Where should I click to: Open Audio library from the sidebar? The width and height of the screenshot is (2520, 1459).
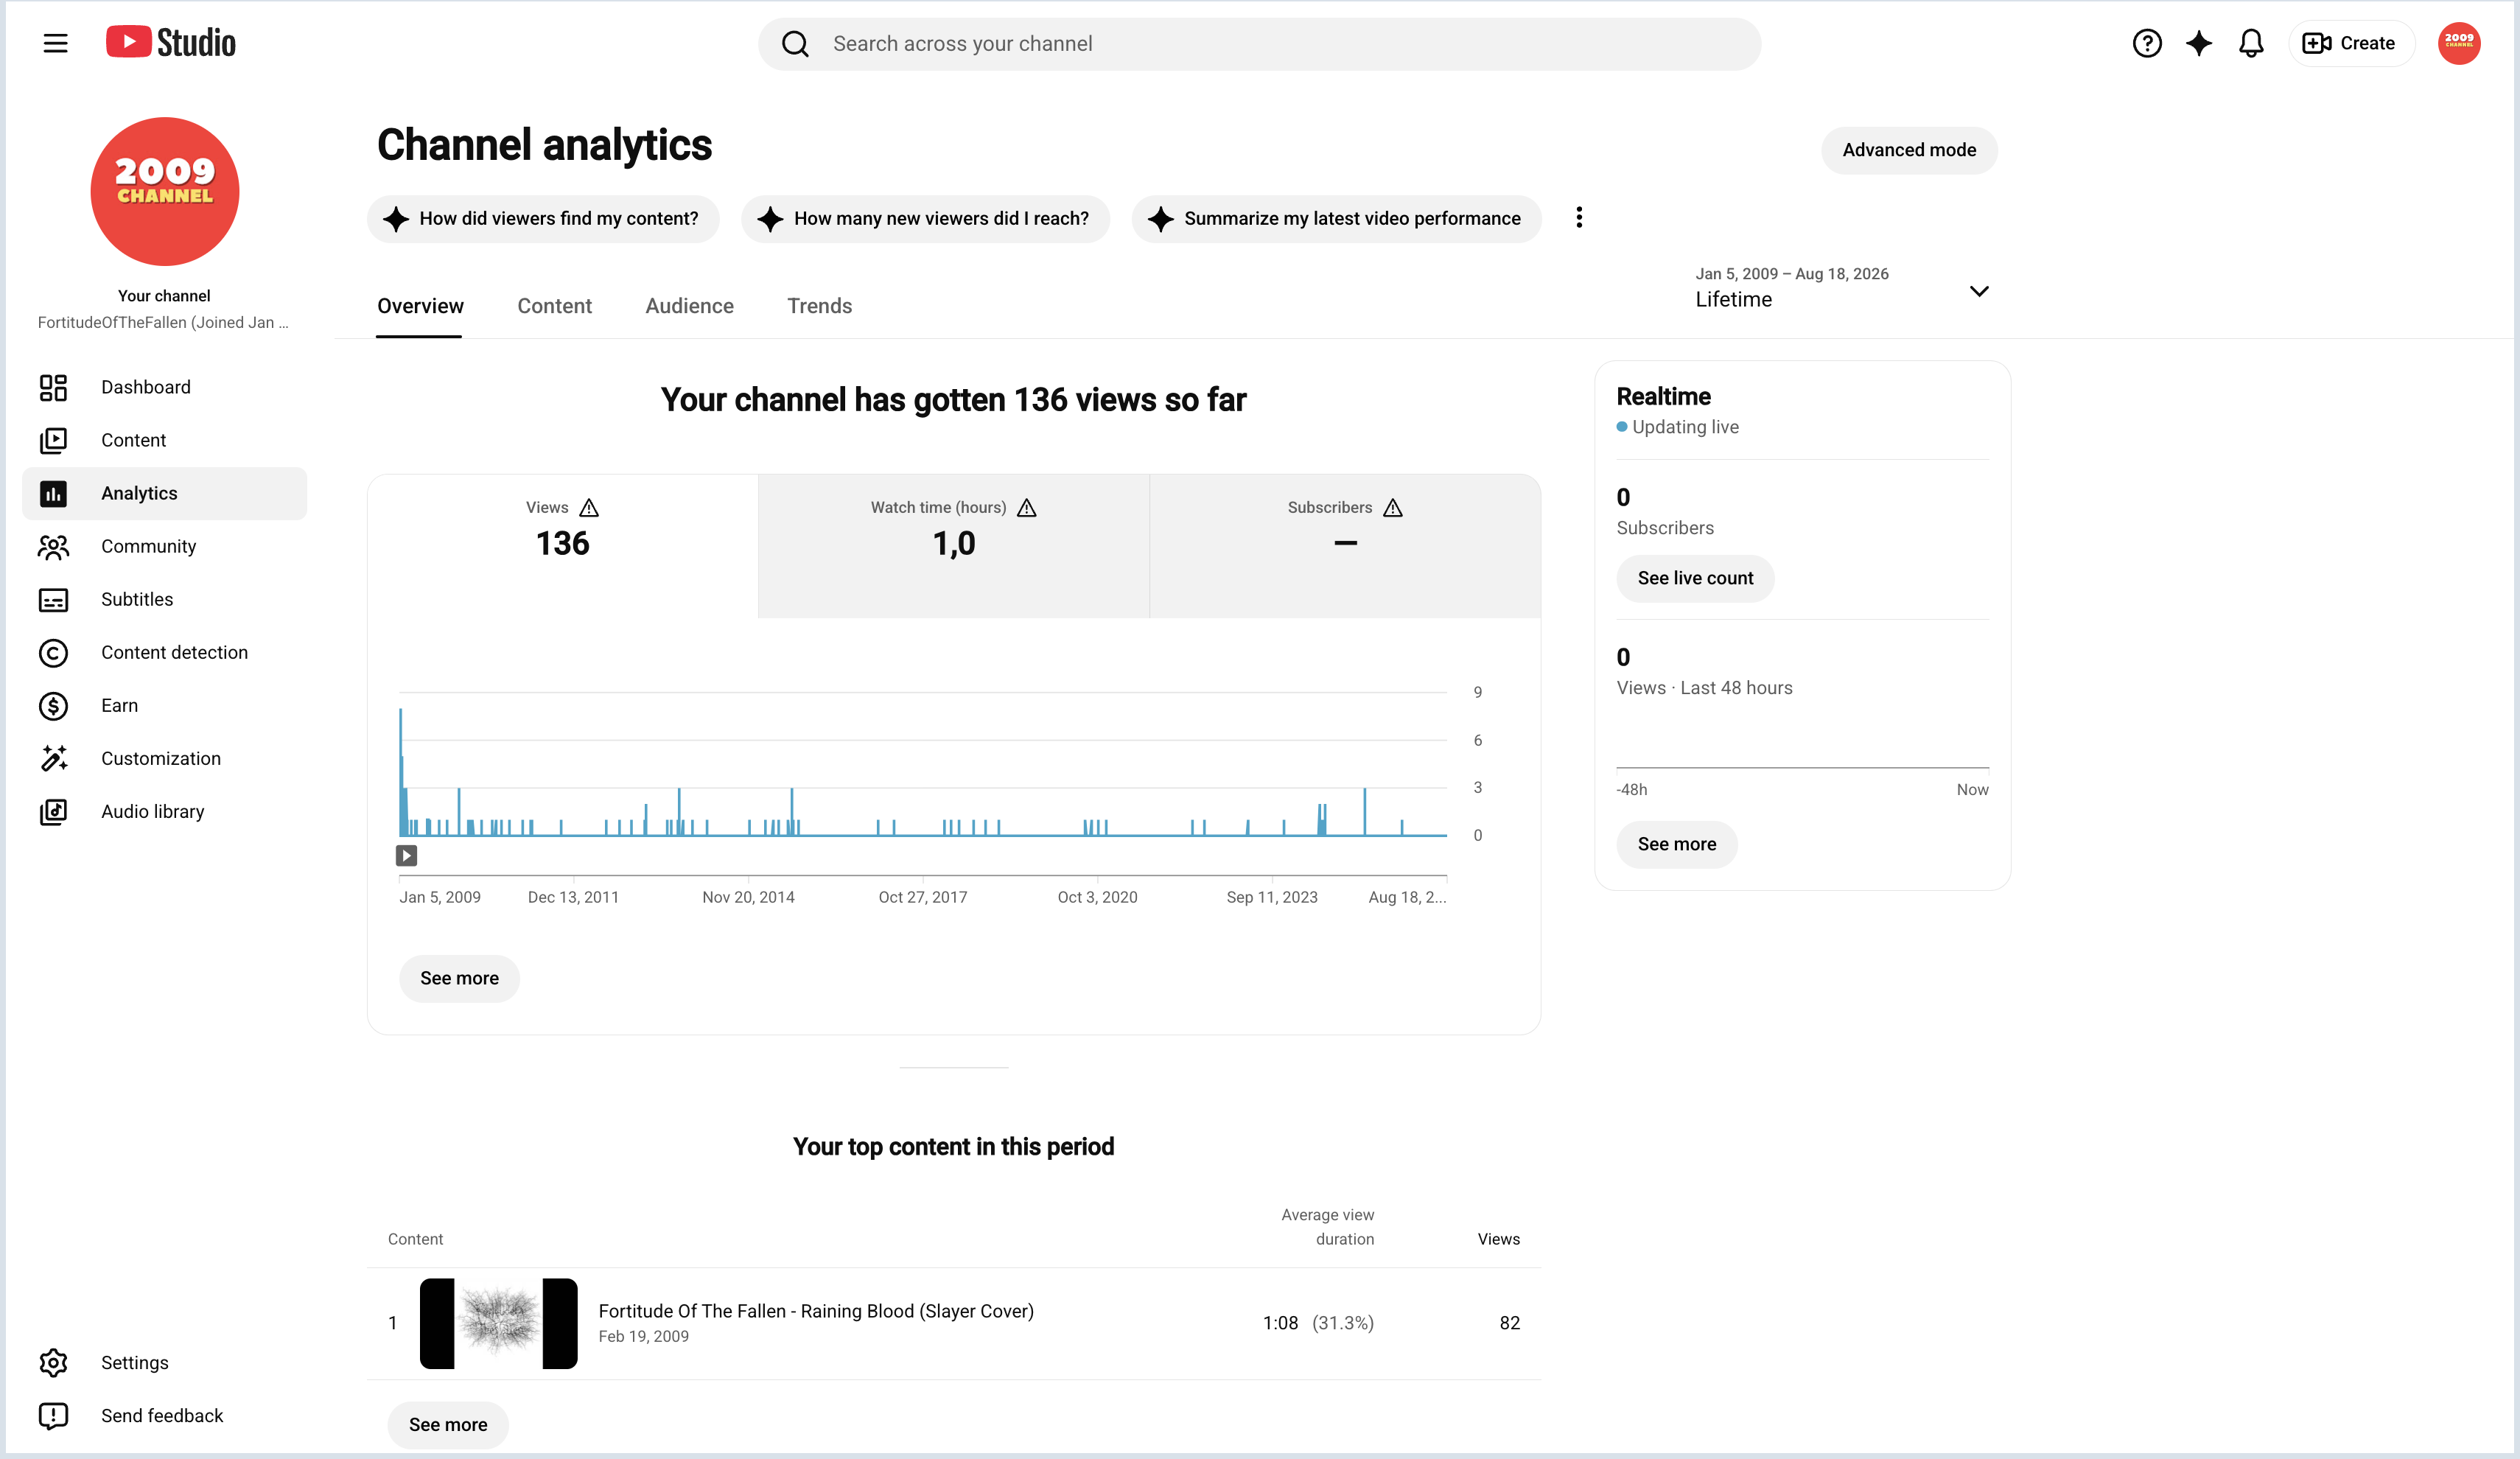tap(165, 811)
